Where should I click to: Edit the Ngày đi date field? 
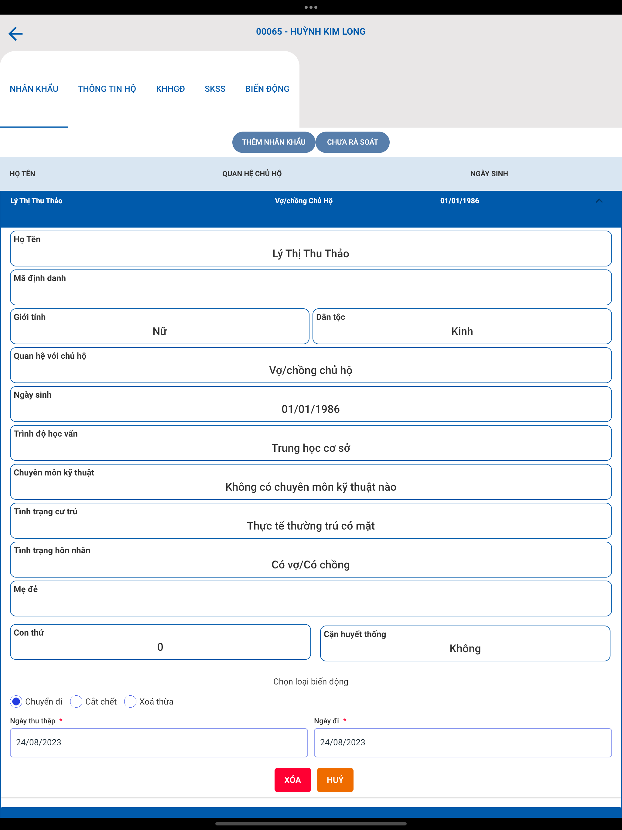(463, 743)
